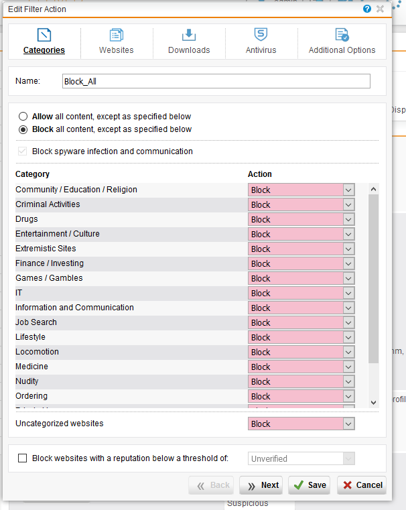Select Block all content radio button
This screenshot has height=510, width=406.
point(23,129)
